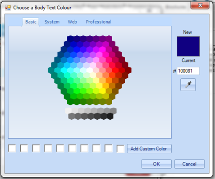Pick the dark green hexagon at bottom-left corner

click(x=70, y=102)
